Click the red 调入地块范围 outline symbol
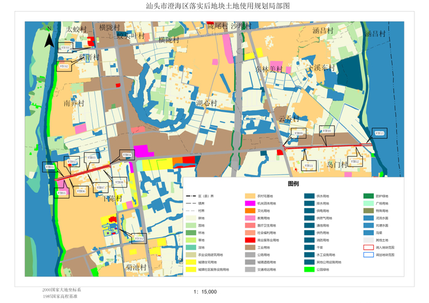 coord(368,247)
